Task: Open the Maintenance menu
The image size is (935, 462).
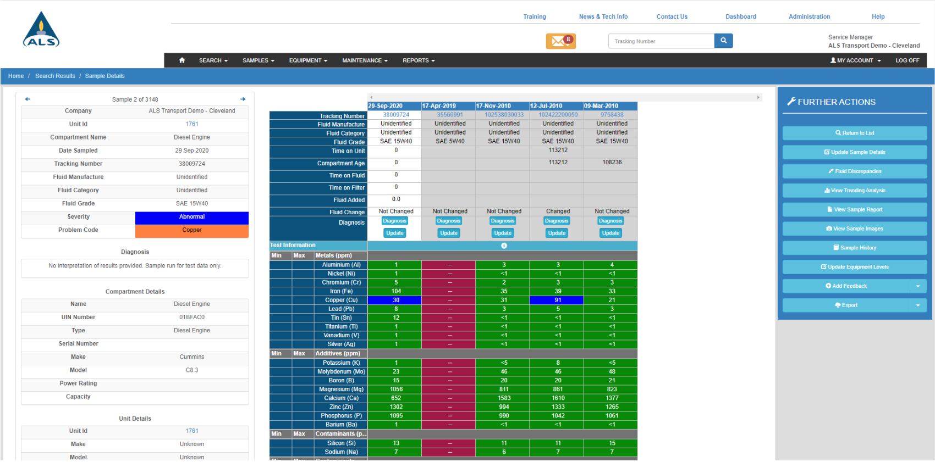Action: [365, 60]
